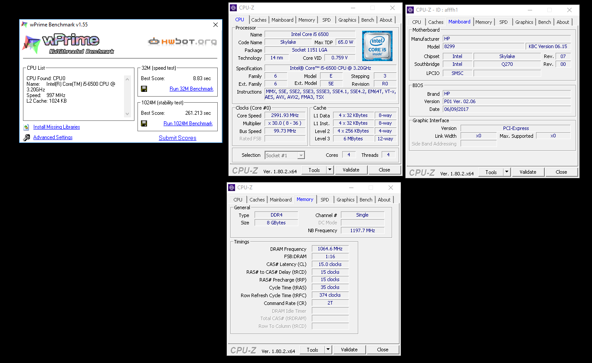Select Graphics tab in CPU-Z Memory window
592x363 pixels.
pos(346,200)
